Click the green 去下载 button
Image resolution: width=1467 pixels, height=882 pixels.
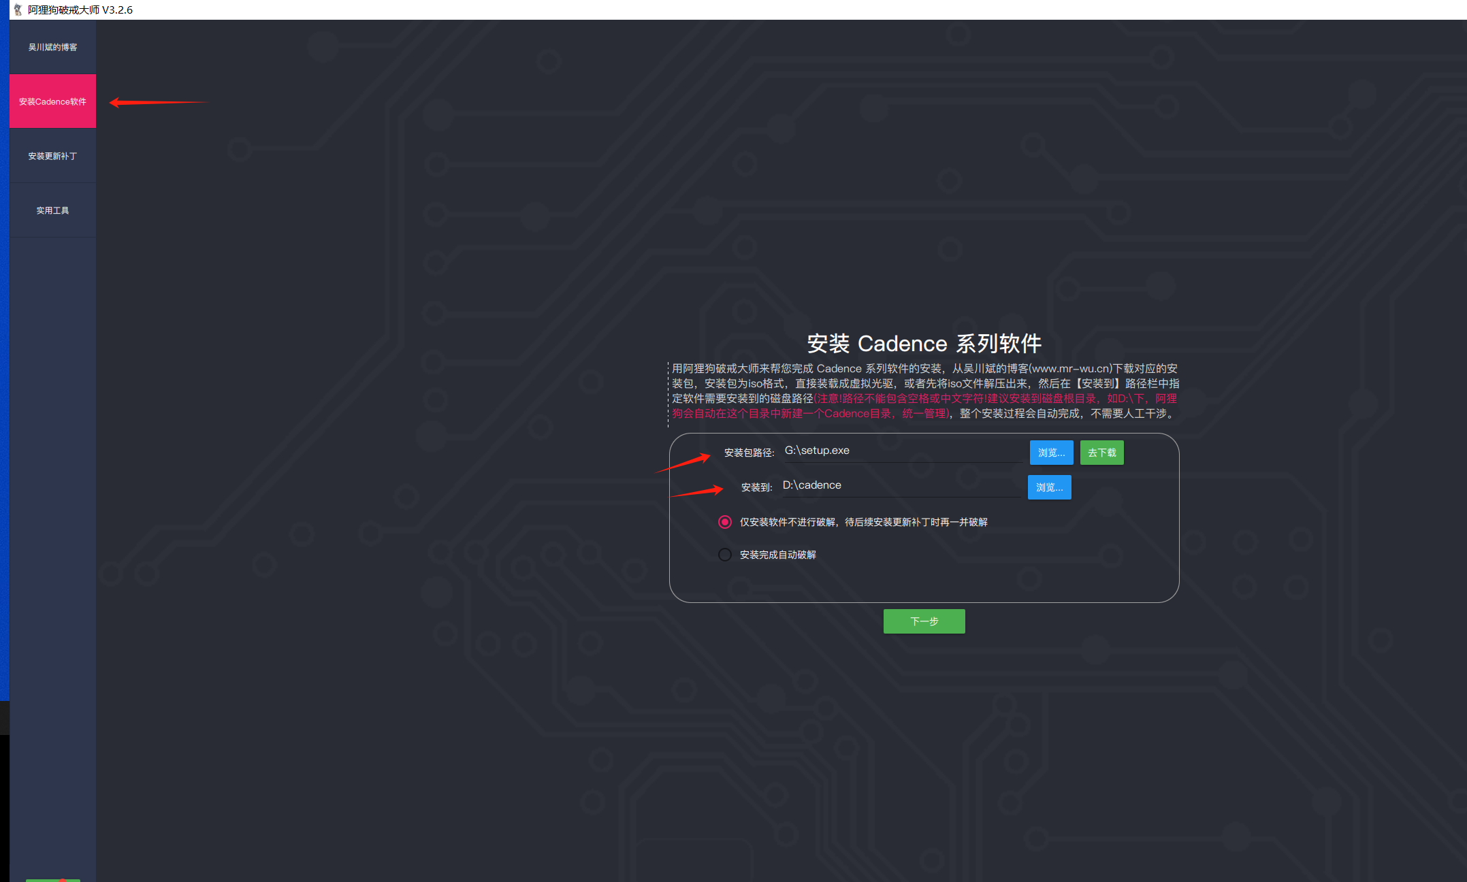1101,453
